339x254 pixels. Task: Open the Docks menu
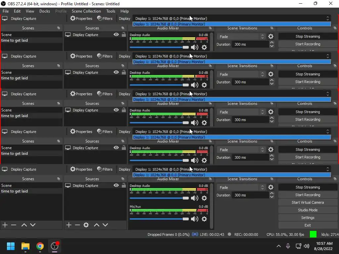[x=45, y=11]
